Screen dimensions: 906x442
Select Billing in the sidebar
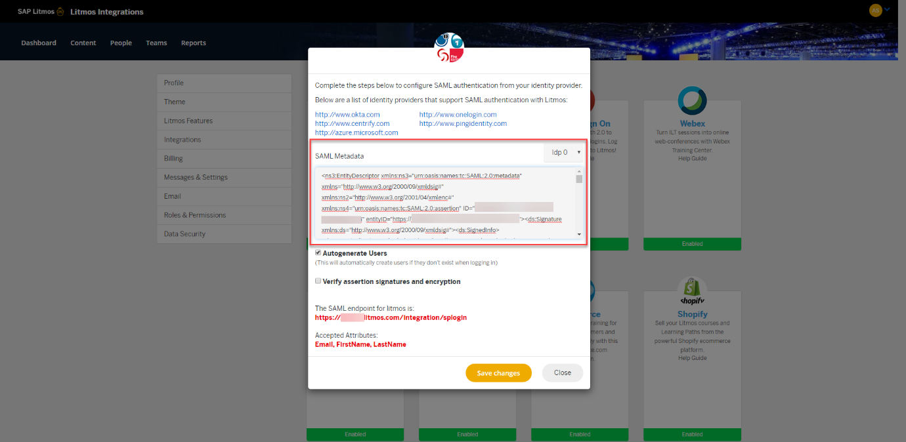click(224, 159)
